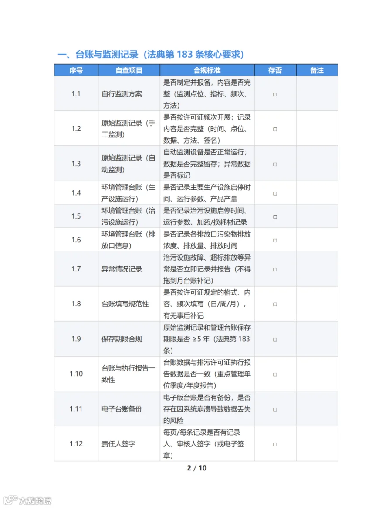Check the box for 1.11 电子台账备份
This screenshot has width=392, height=508.
tap(275, 409)
